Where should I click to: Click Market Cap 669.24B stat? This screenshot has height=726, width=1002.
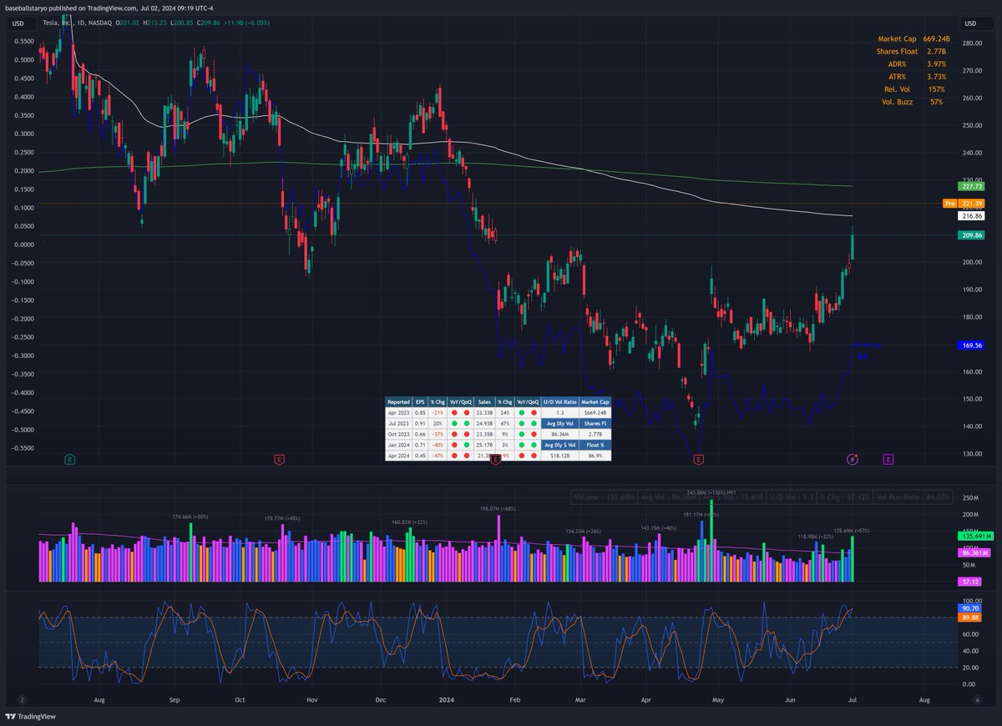pyautogui.click(x=913, y=38)
